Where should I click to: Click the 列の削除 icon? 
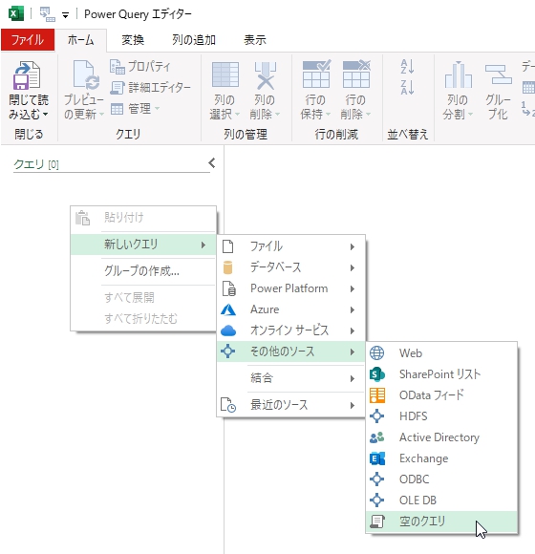[265, 75]
